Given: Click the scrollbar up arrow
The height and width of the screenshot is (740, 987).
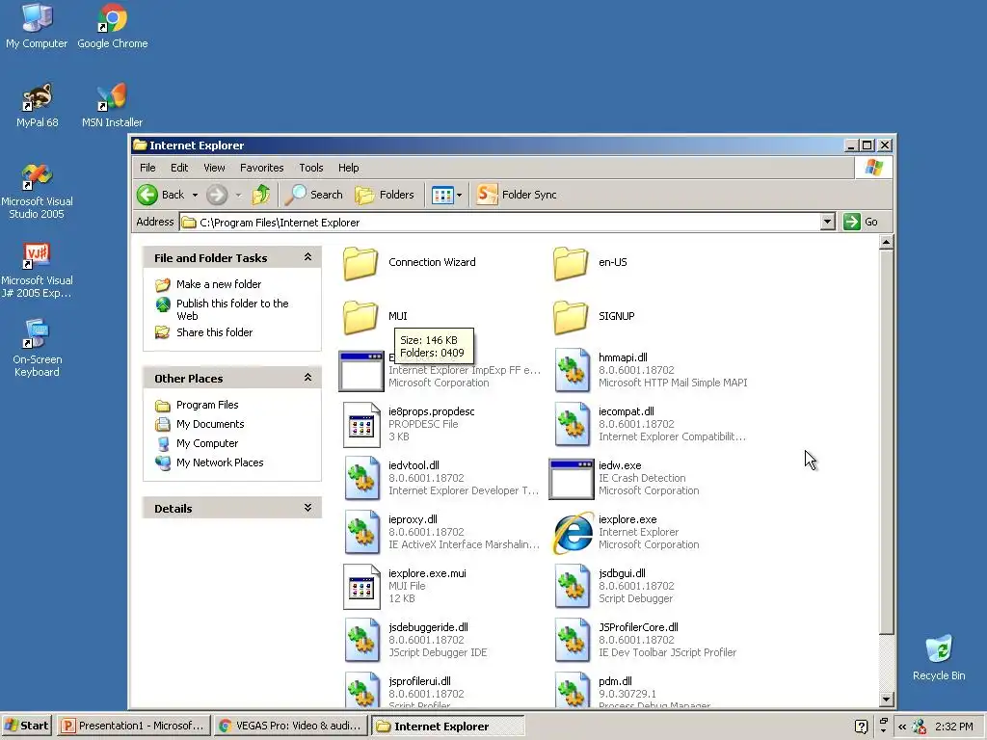Looking at the screenshot, I should pyautogui.click(x=887, y=242).
